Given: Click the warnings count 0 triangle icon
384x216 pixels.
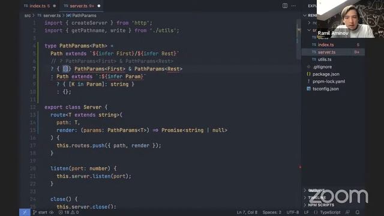Looking at the screenshot, I should click(x=73, y=212).
